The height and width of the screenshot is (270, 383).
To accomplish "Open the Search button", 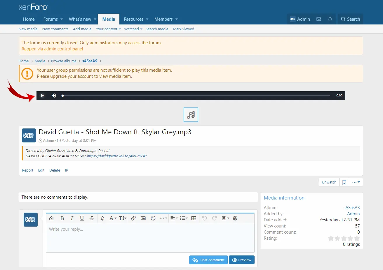I will pyautogui.click(x=350, y=19).
